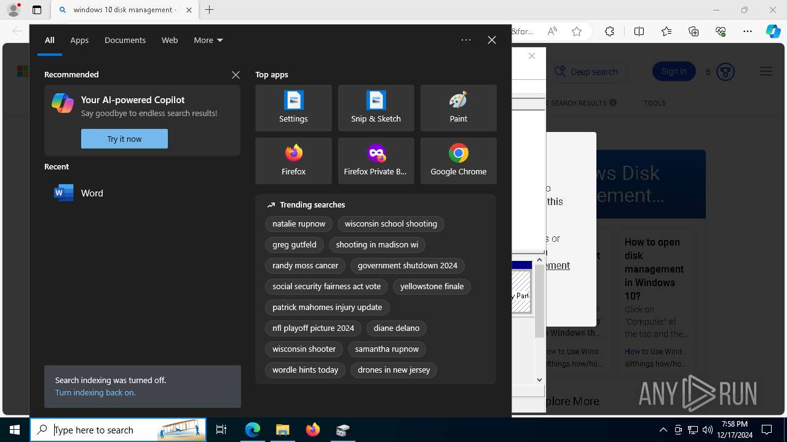Open the TOOLS option on Bing page

(654, 103)
